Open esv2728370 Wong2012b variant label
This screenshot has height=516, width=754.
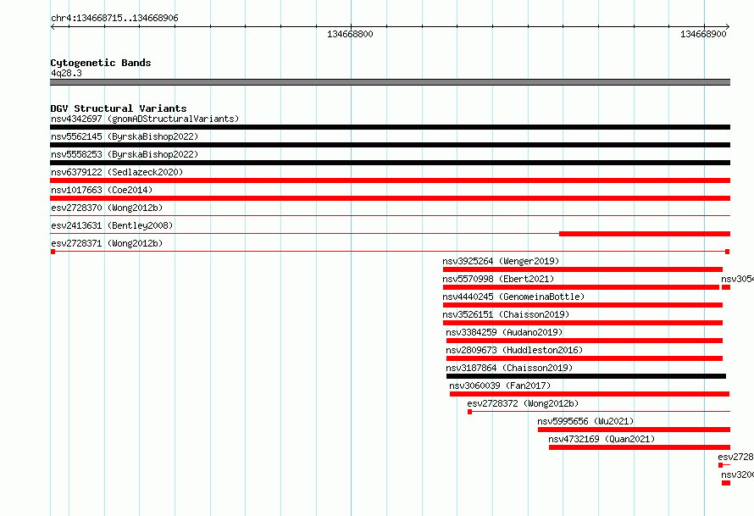coord(107,208)
